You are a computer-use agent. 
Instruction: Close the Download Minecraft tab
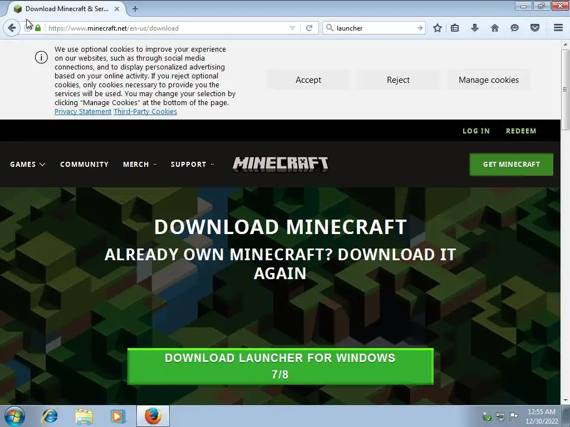click(x=117, y=9)
